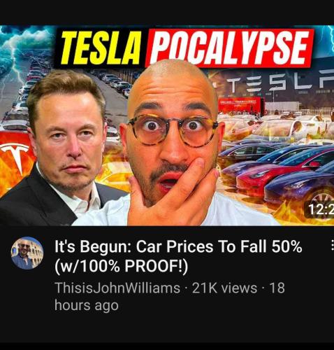Tap the 12:2 video duration badge

321,210
